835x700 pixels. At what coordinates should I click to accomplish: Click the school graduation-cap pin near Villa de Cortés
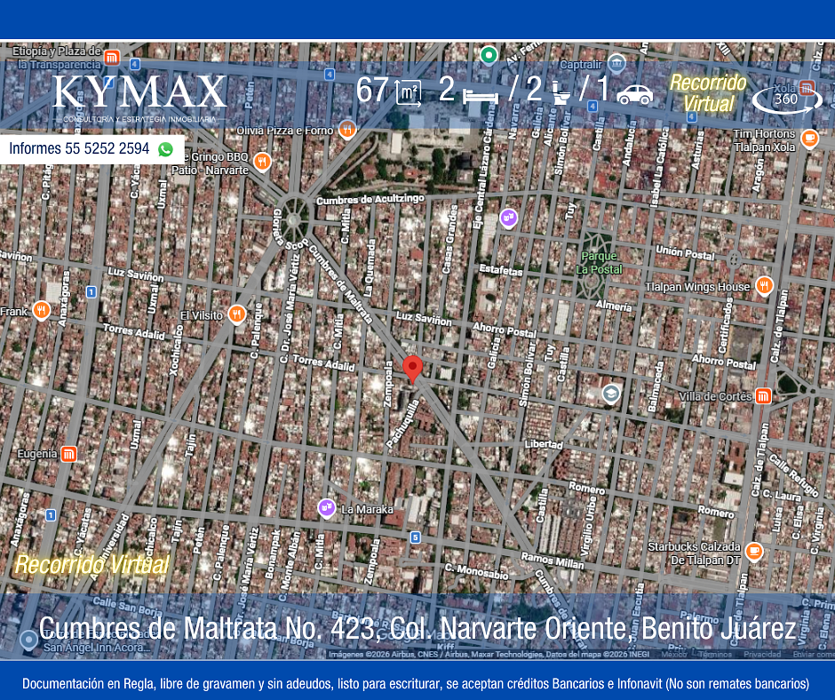[x=611, y=394]
